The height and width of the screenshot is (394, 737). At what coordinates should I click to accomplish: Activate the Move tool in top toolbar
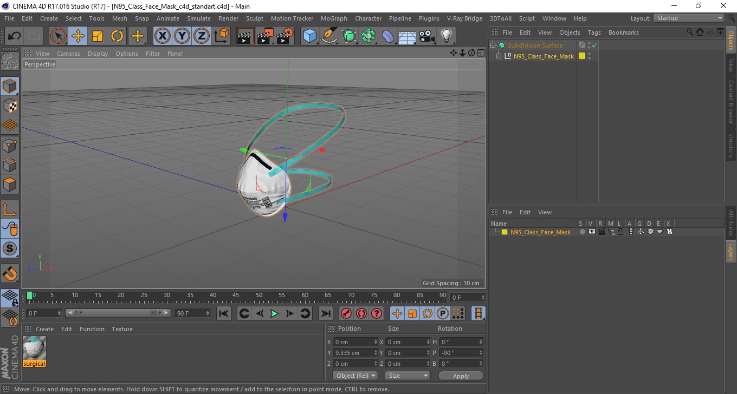[78, 36]
